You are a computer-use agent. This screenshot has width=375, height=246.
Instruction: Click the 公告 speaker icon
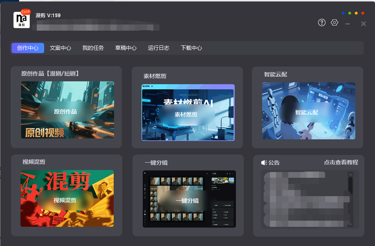[x=264, y=163]
